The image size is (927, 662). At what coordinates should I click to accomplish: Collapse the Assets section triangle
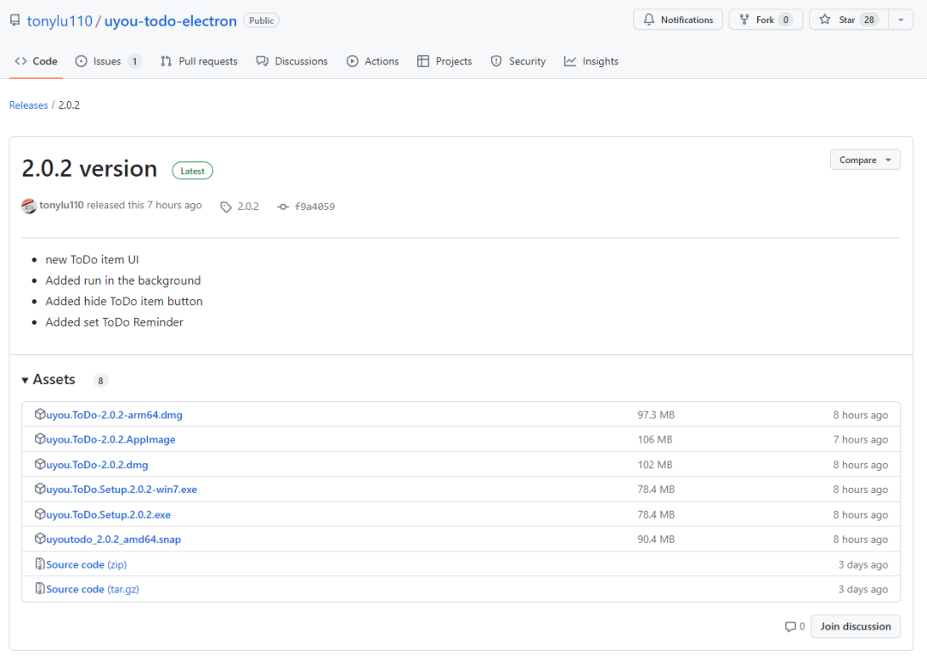(x=26, y=381)
